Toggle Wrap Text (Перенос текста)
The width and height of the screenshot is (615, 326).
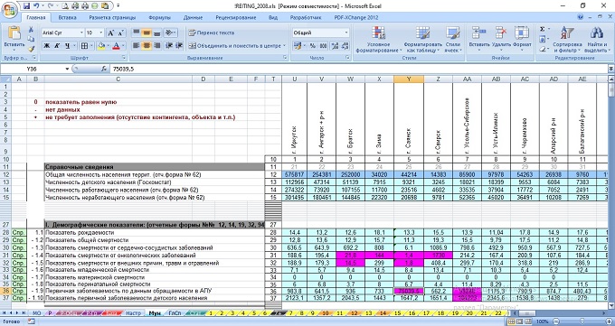click(x=211, y=33)
